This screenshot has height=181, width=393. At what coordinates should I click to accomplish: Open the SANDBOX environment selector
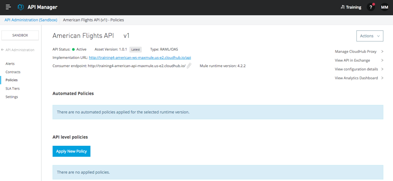click(x=20, y=35)
